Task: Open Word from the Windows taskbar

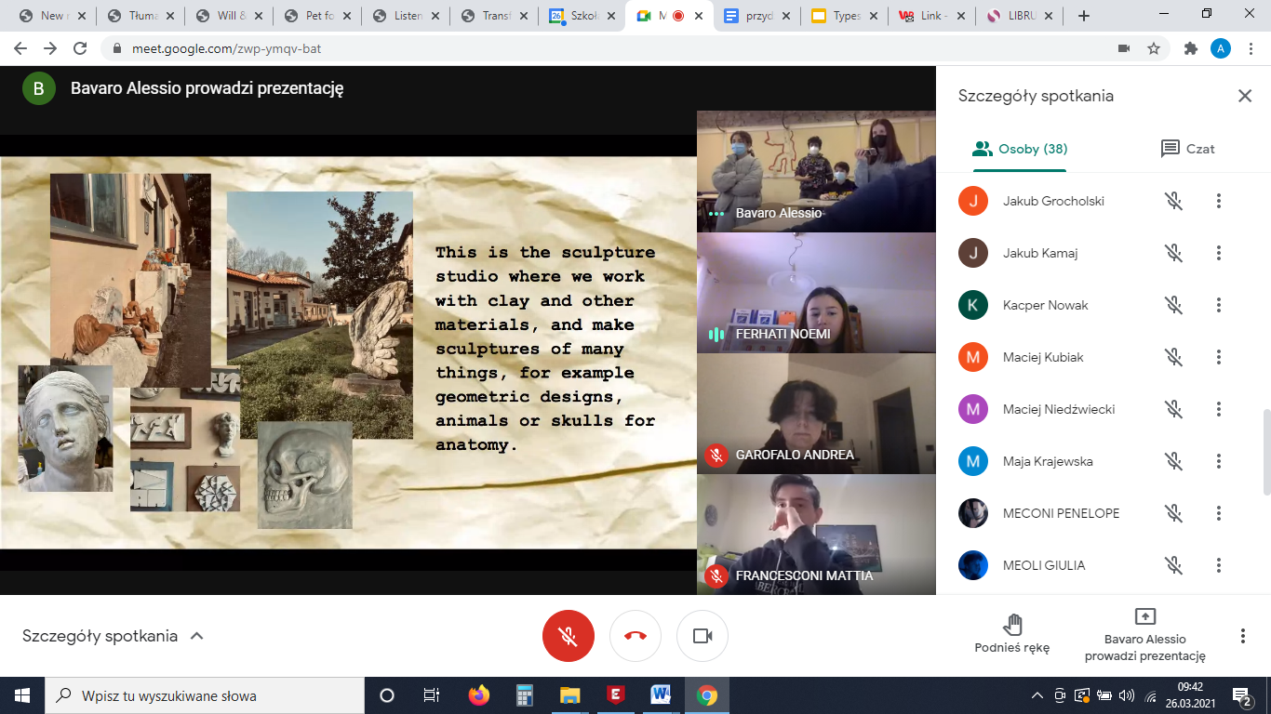Action: [x=662, y=695]
